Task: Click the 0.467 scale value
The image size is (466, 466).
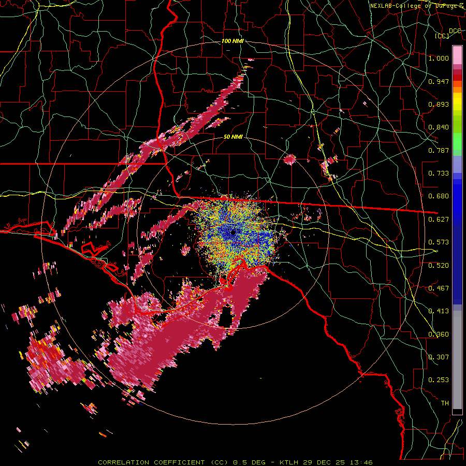Action: [x=439, y=288]
